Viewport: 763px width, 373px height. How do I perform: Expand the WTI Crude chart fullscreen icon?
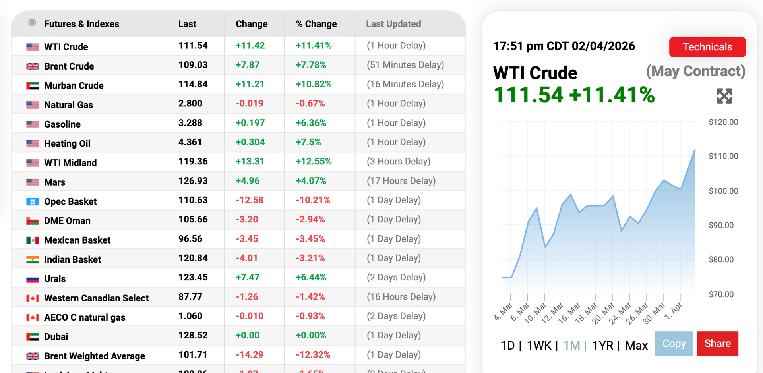724,96
